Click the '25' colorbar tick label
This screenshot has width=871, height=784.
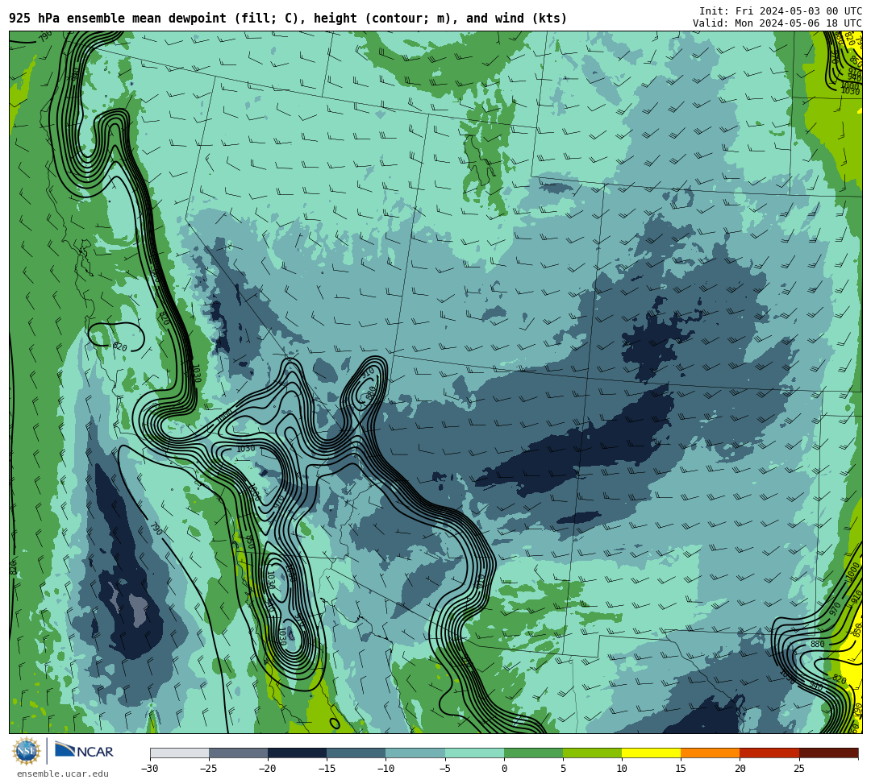(x=799, y=769)
